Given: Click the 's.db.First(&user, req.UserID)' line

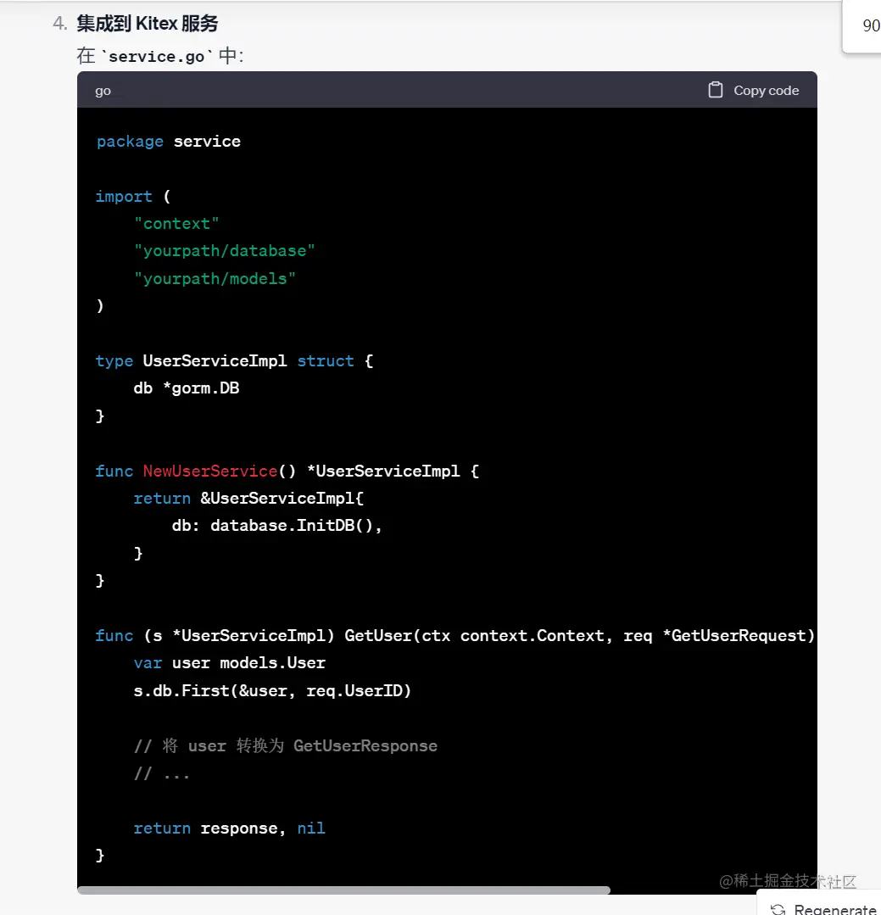Looking at the screenshot, I should click(271, 690).
